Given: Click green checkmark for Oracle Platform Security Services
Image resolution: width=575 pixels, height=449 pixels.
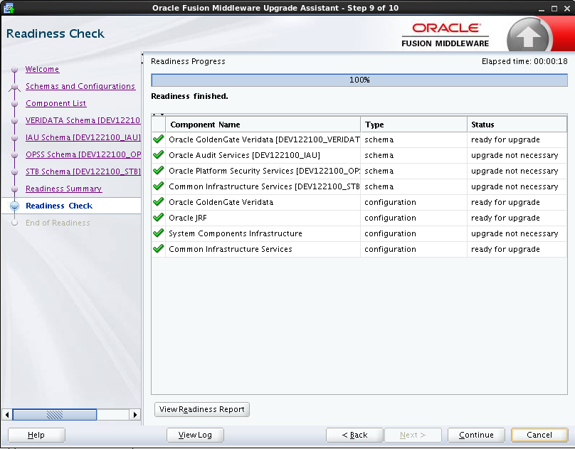Looking at the screenshot, I should (159, 171).
